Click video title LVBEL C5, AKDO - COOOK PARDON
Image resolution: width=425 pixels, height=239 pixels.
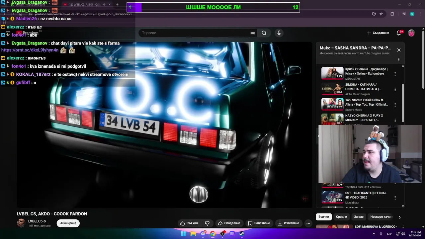pos(52,214)
